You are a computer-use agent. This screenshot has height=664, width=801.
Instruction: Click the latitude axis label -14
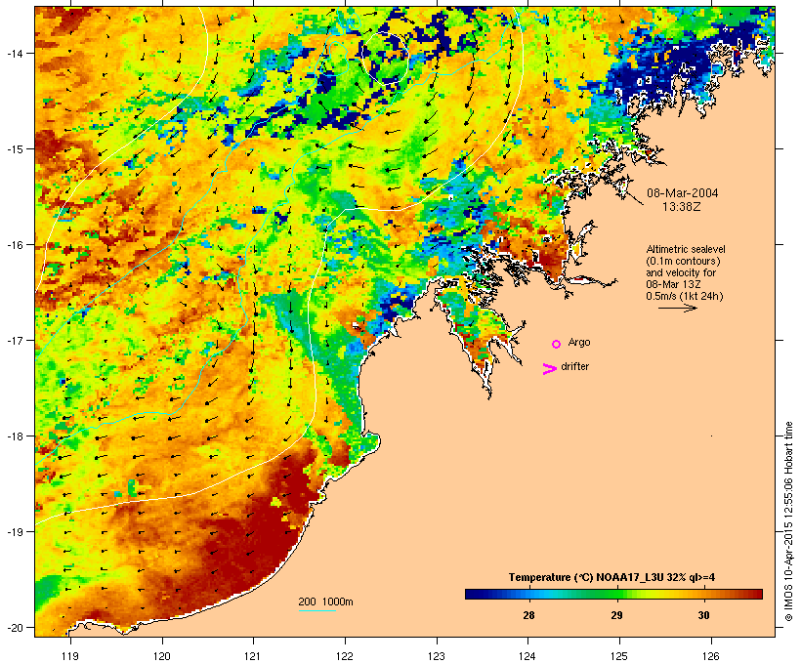(x=15, y=53)
